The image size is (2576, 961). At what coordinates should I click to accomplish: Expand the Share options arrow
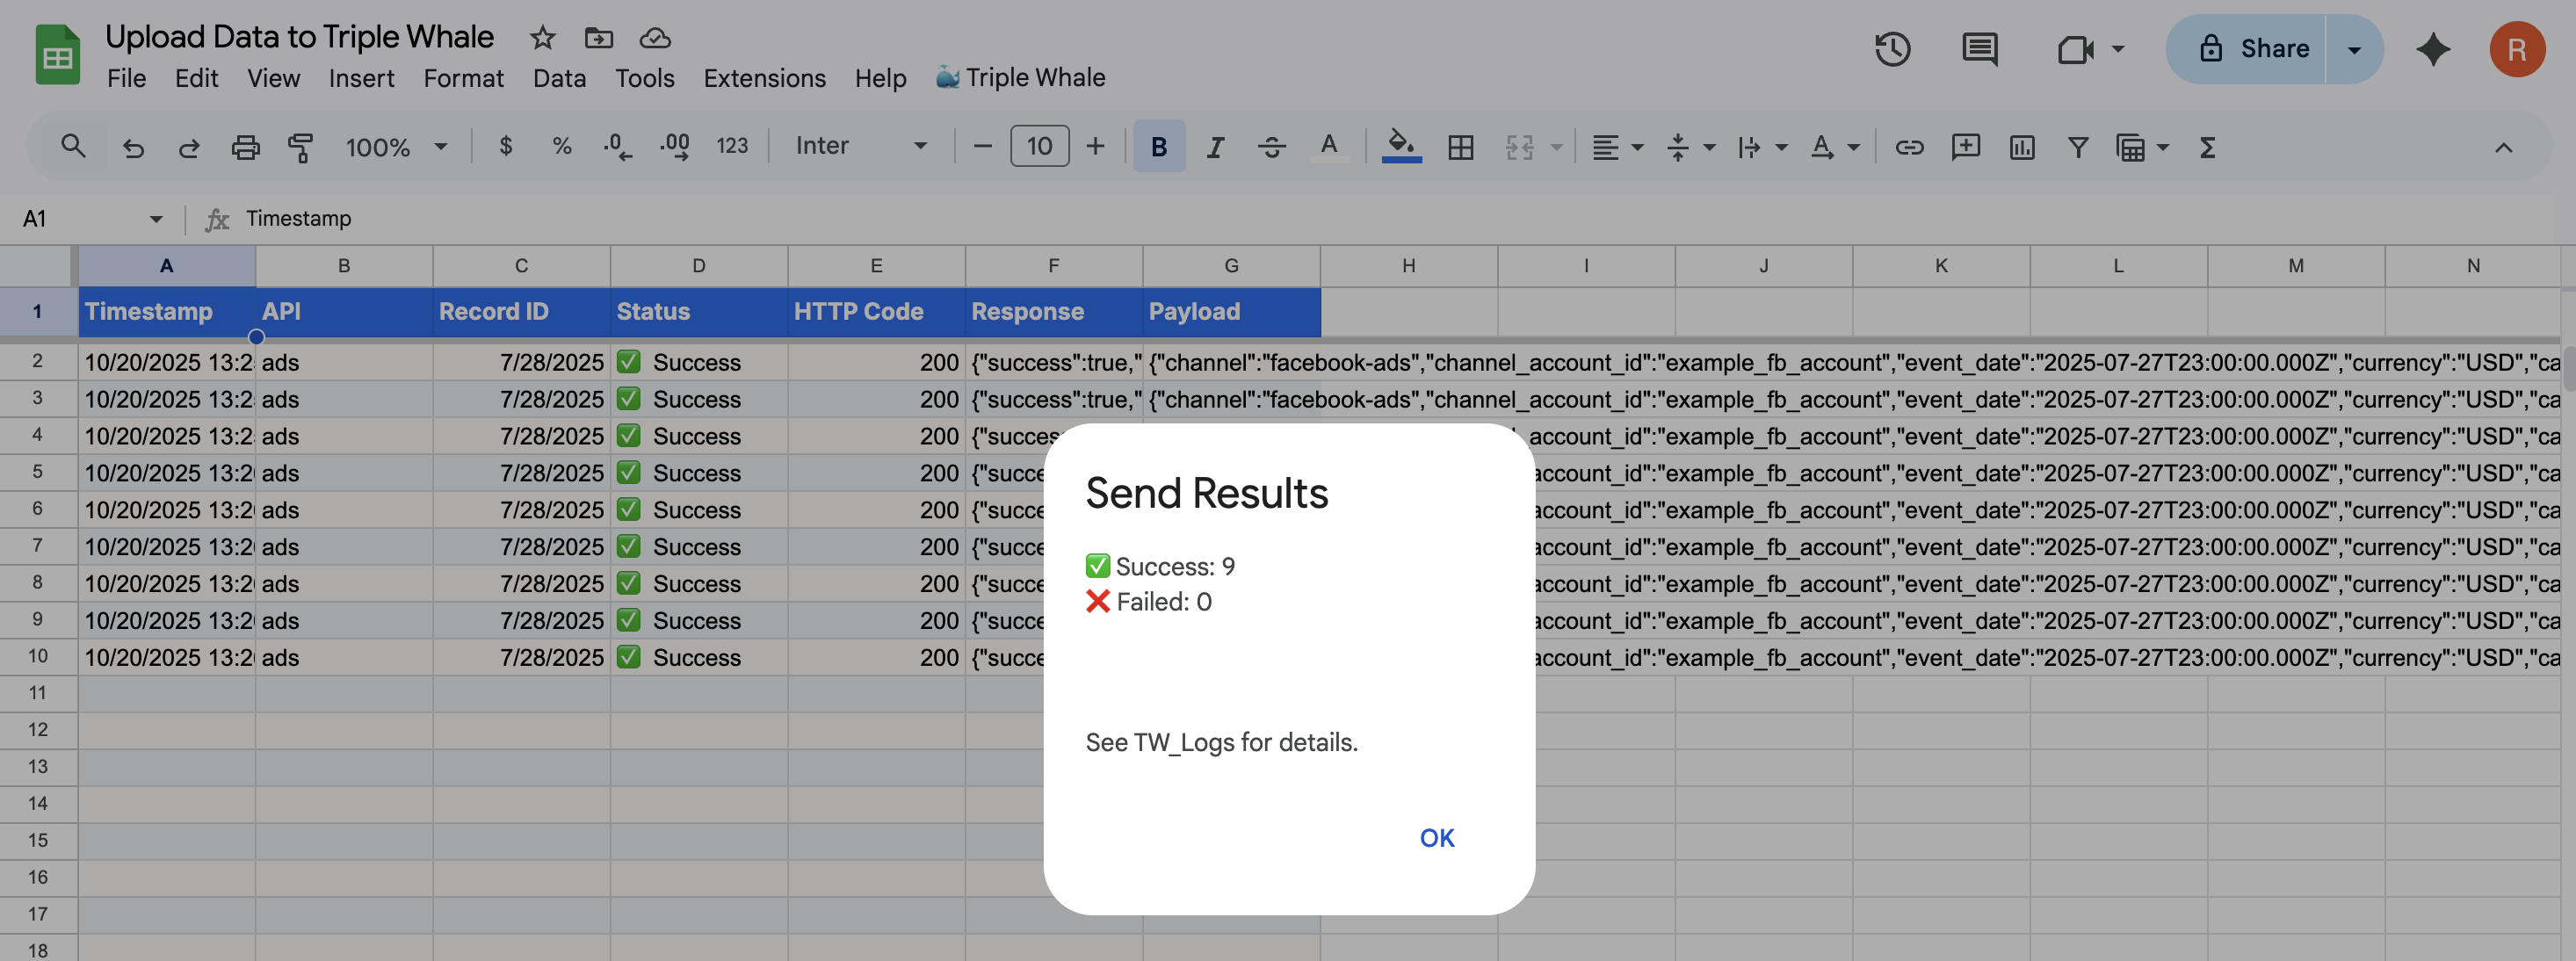pos(2354,49)
